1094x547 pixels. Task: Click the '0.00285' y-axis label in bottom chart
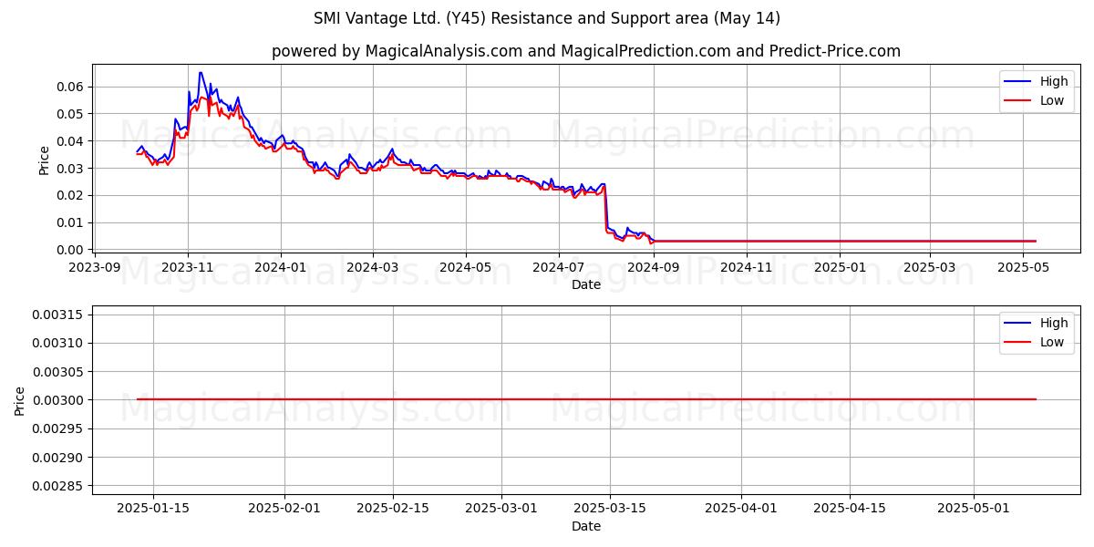[x=59, y=486]
